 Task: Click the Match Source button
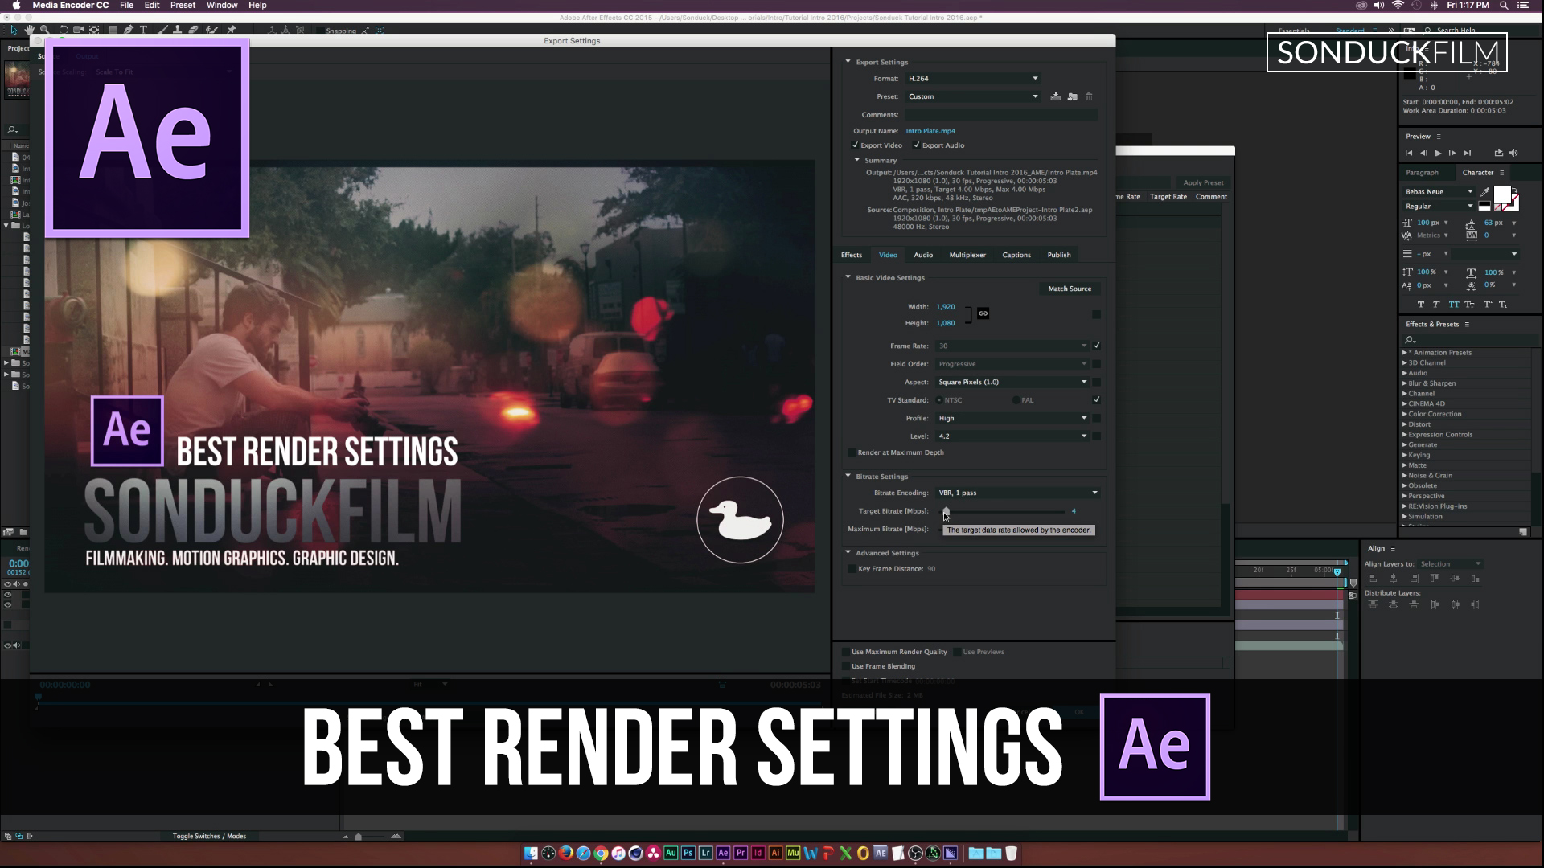coord(1070,289)
